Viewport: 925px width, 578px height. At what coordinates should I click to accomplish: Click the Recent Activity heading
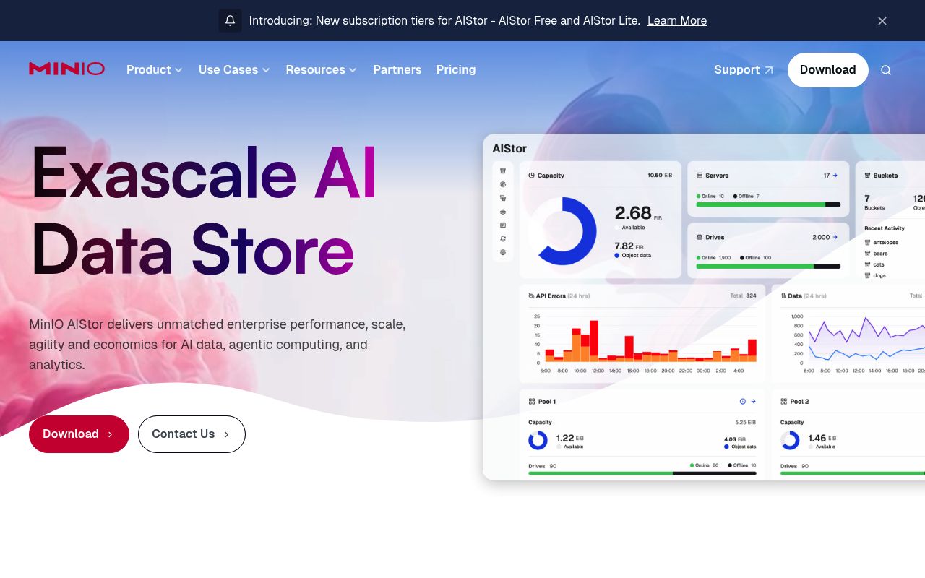coord(885,228)
